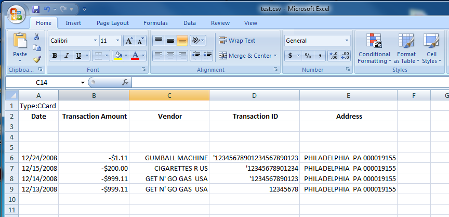Select cell containing GUMBALL MACHINE
449x217 pixels.
click(x=169, y=157)
